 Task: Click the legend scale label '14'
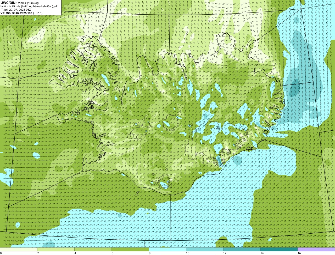(x=262, y=253)
